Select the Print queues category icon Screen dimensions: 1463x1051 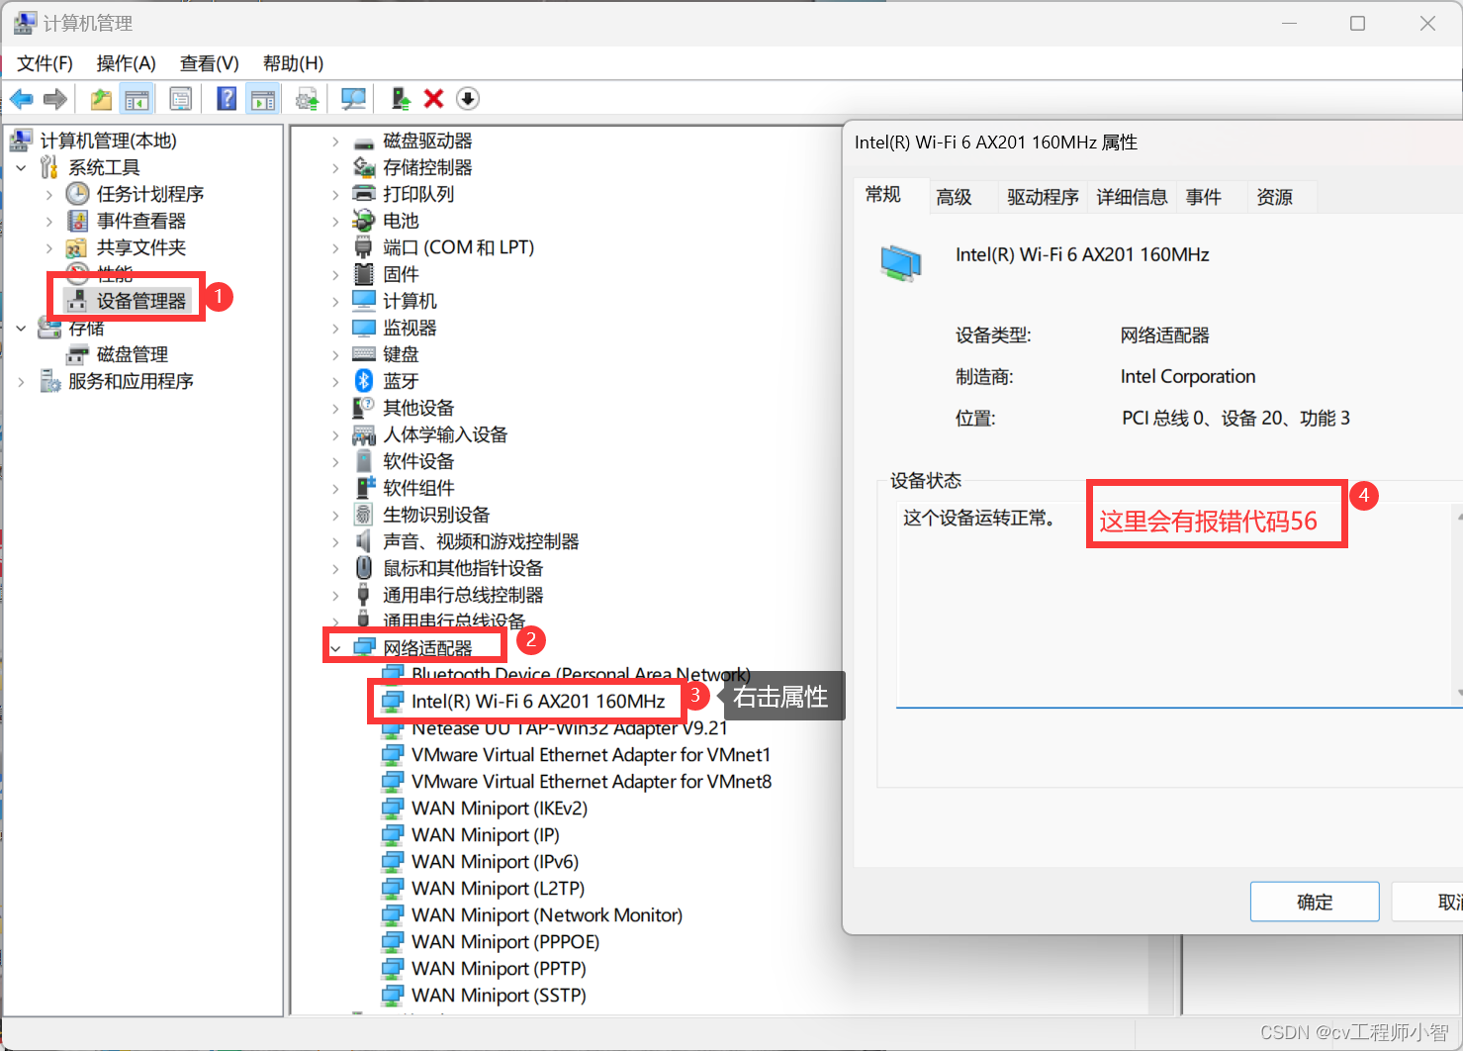364,194
